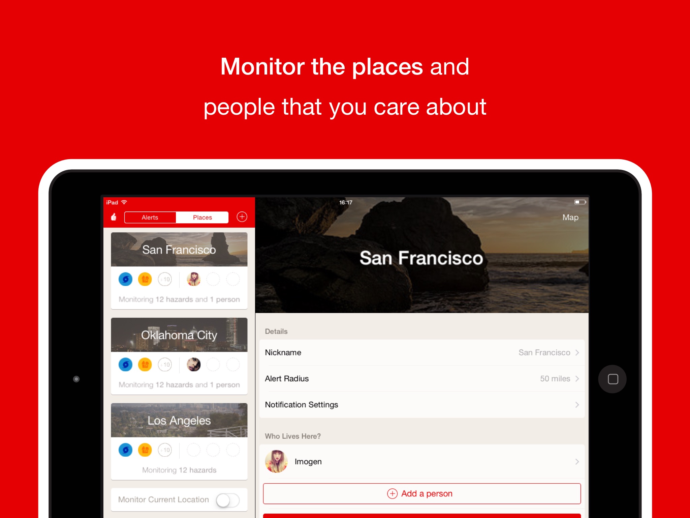
Task: Tap the add location plus icon
Action: pyautogui.click(x=243, y=217)
